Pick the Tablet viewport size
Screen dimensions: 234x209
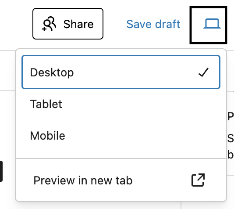click(x=121, y=104)
